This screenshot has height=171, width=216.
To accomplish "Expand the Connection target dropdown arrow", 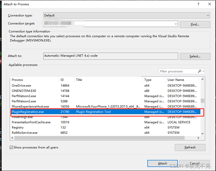I will tap(176, 24).
